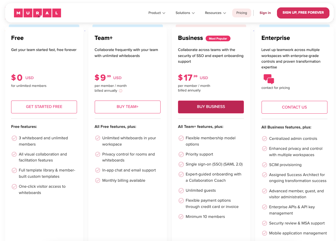The image size is (336, 241).
Task: Click check icon next to Minimum 10 members
Action: coord(181,217)
